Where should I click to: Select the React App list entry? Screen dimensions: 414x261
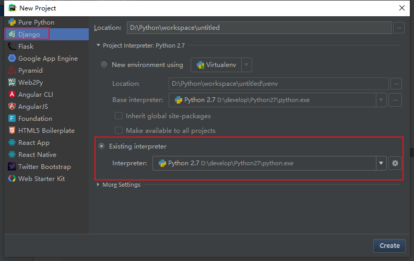[46, 143]
